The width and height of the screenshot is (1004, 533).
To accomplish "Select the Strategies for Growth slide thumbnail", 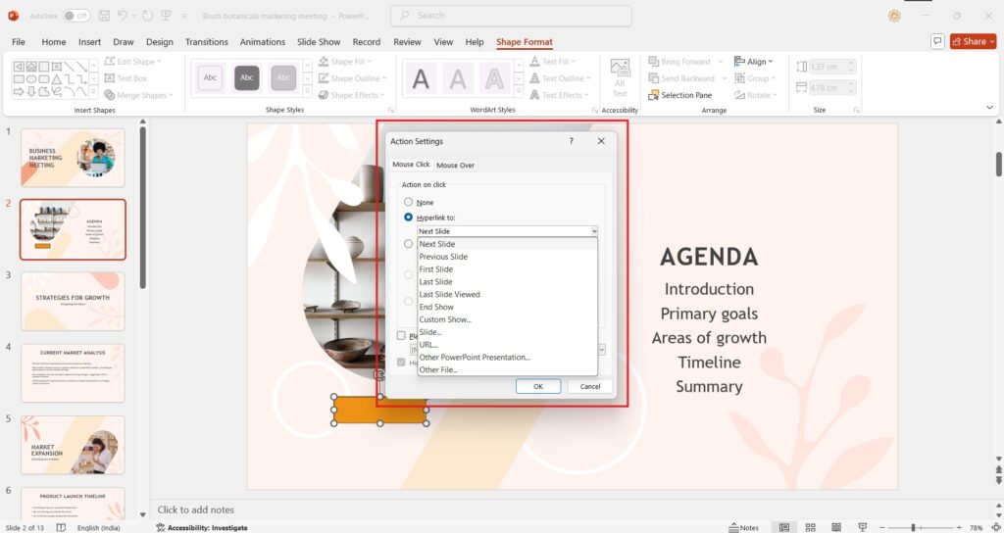I will tap(73, 302).
